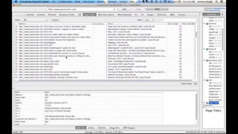This screenshot has width=238, height=134.
Task: Open the Outlinks bottom tab
Action: 102,128
